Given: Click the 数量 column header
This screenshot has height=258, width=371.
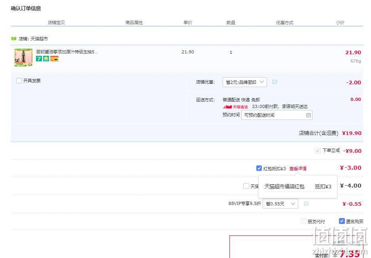Looking at the screenshot, I should [x=231, y=23].
